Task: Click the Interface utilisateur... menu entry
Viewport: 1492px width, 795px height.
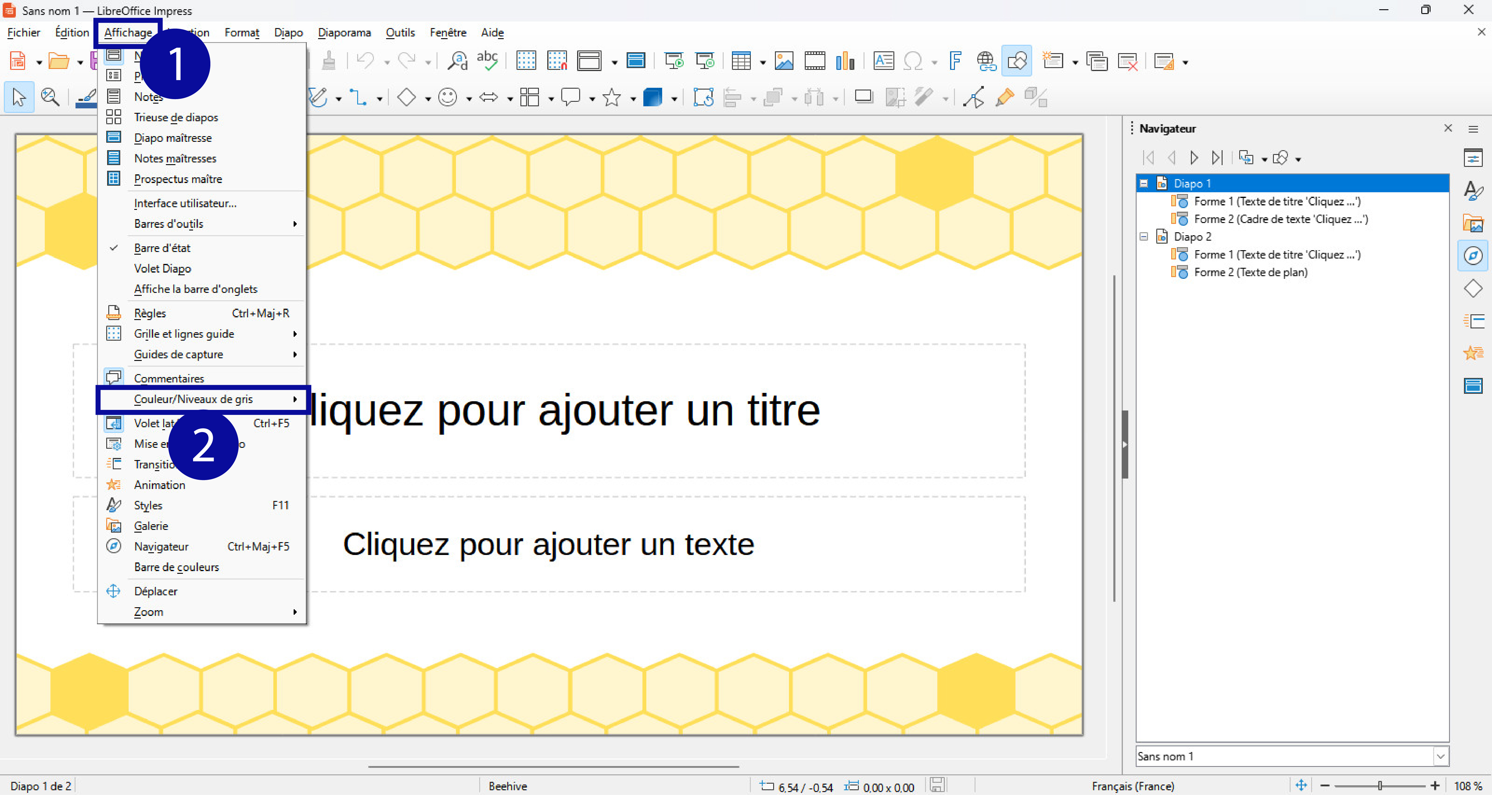Action: coord(185,203)
